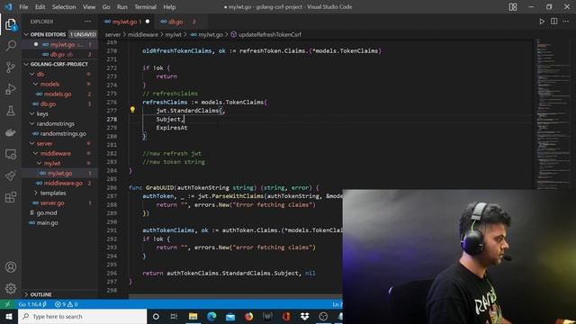Open the Search view in activity bar
576x324 pixels.
pyautogui.click(x=11, y=46)
